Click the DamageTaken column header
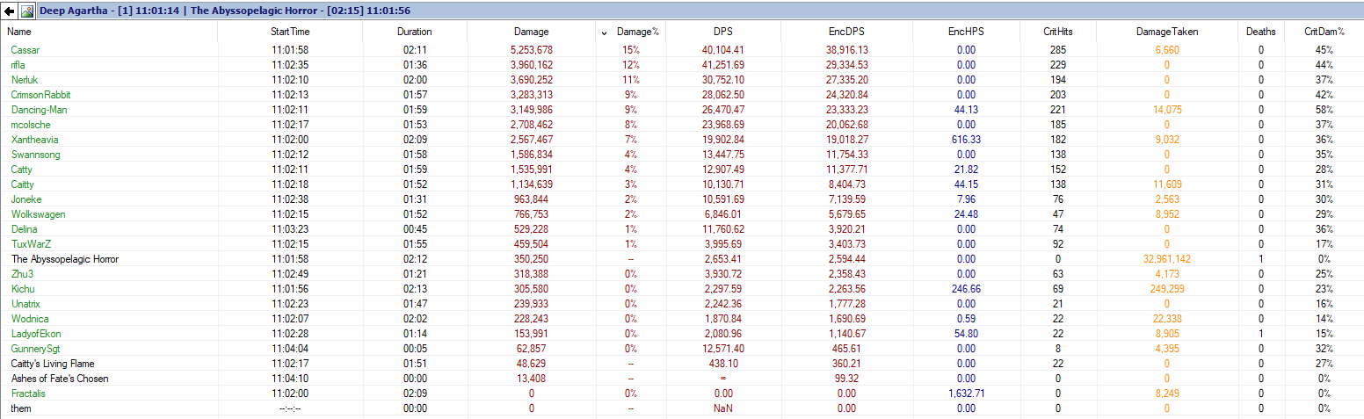The height and width of the screenshot is (419, 1364). click(1167, 32)
